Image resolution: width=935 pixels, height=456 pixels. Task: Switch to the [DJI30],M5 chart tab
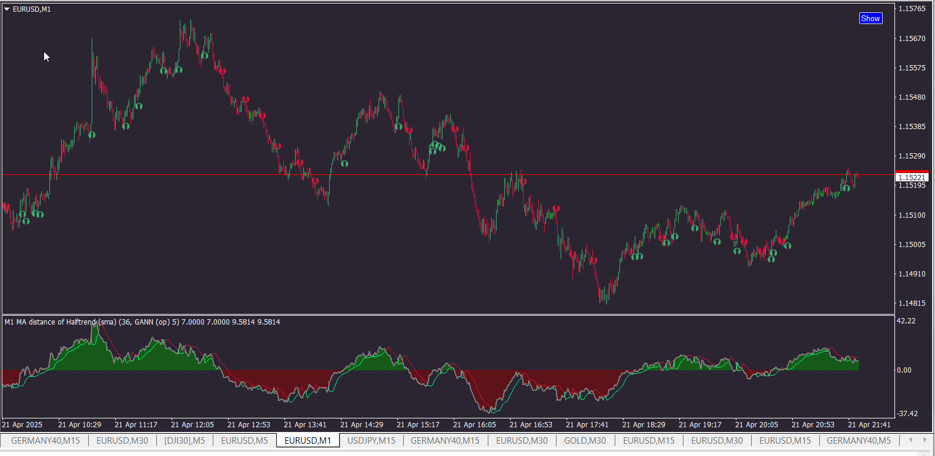pos(185,440)
